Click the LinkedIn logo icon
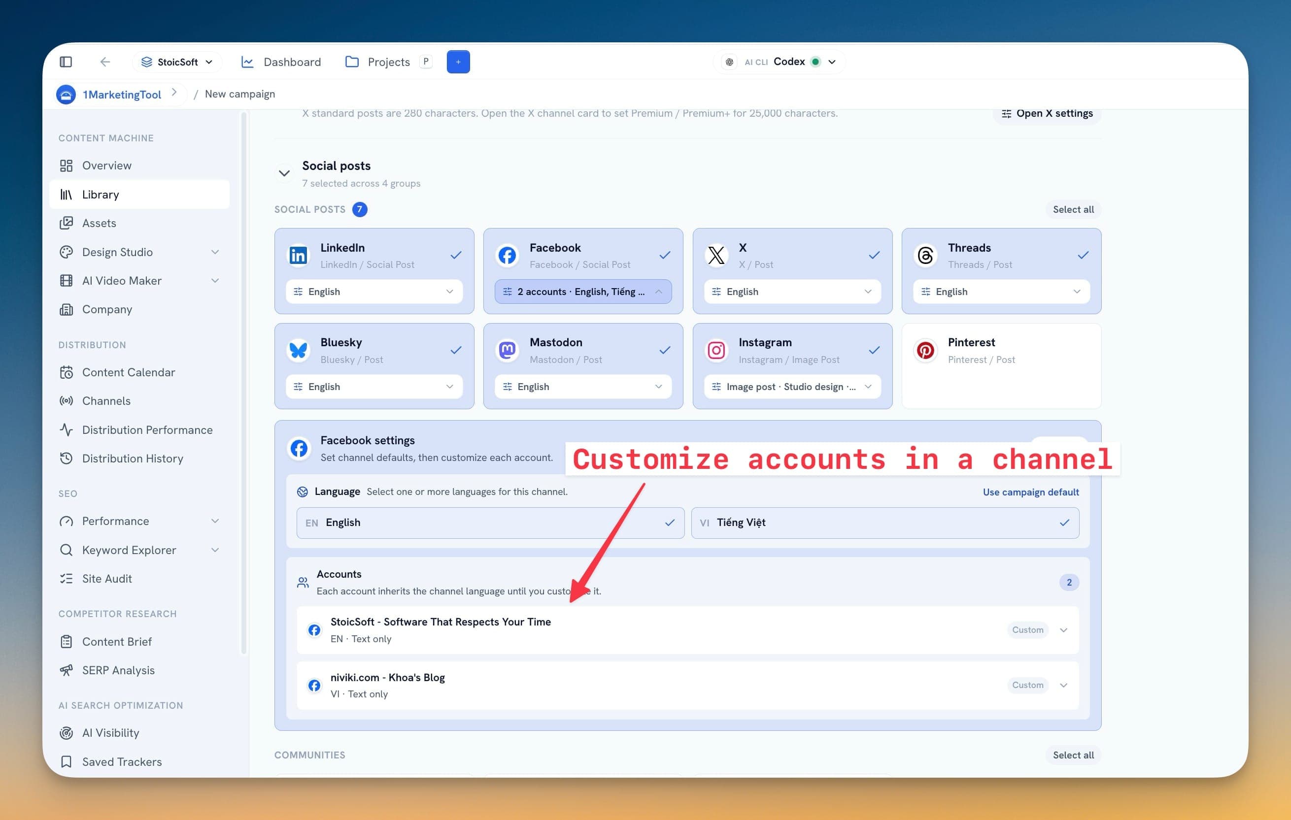Screen dimensions: 1291x820 click(x=298, y=256)
